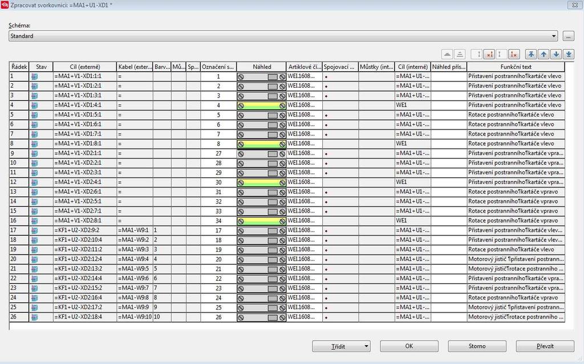
Task: Click the Náhled column header
Action: point(261,67)
